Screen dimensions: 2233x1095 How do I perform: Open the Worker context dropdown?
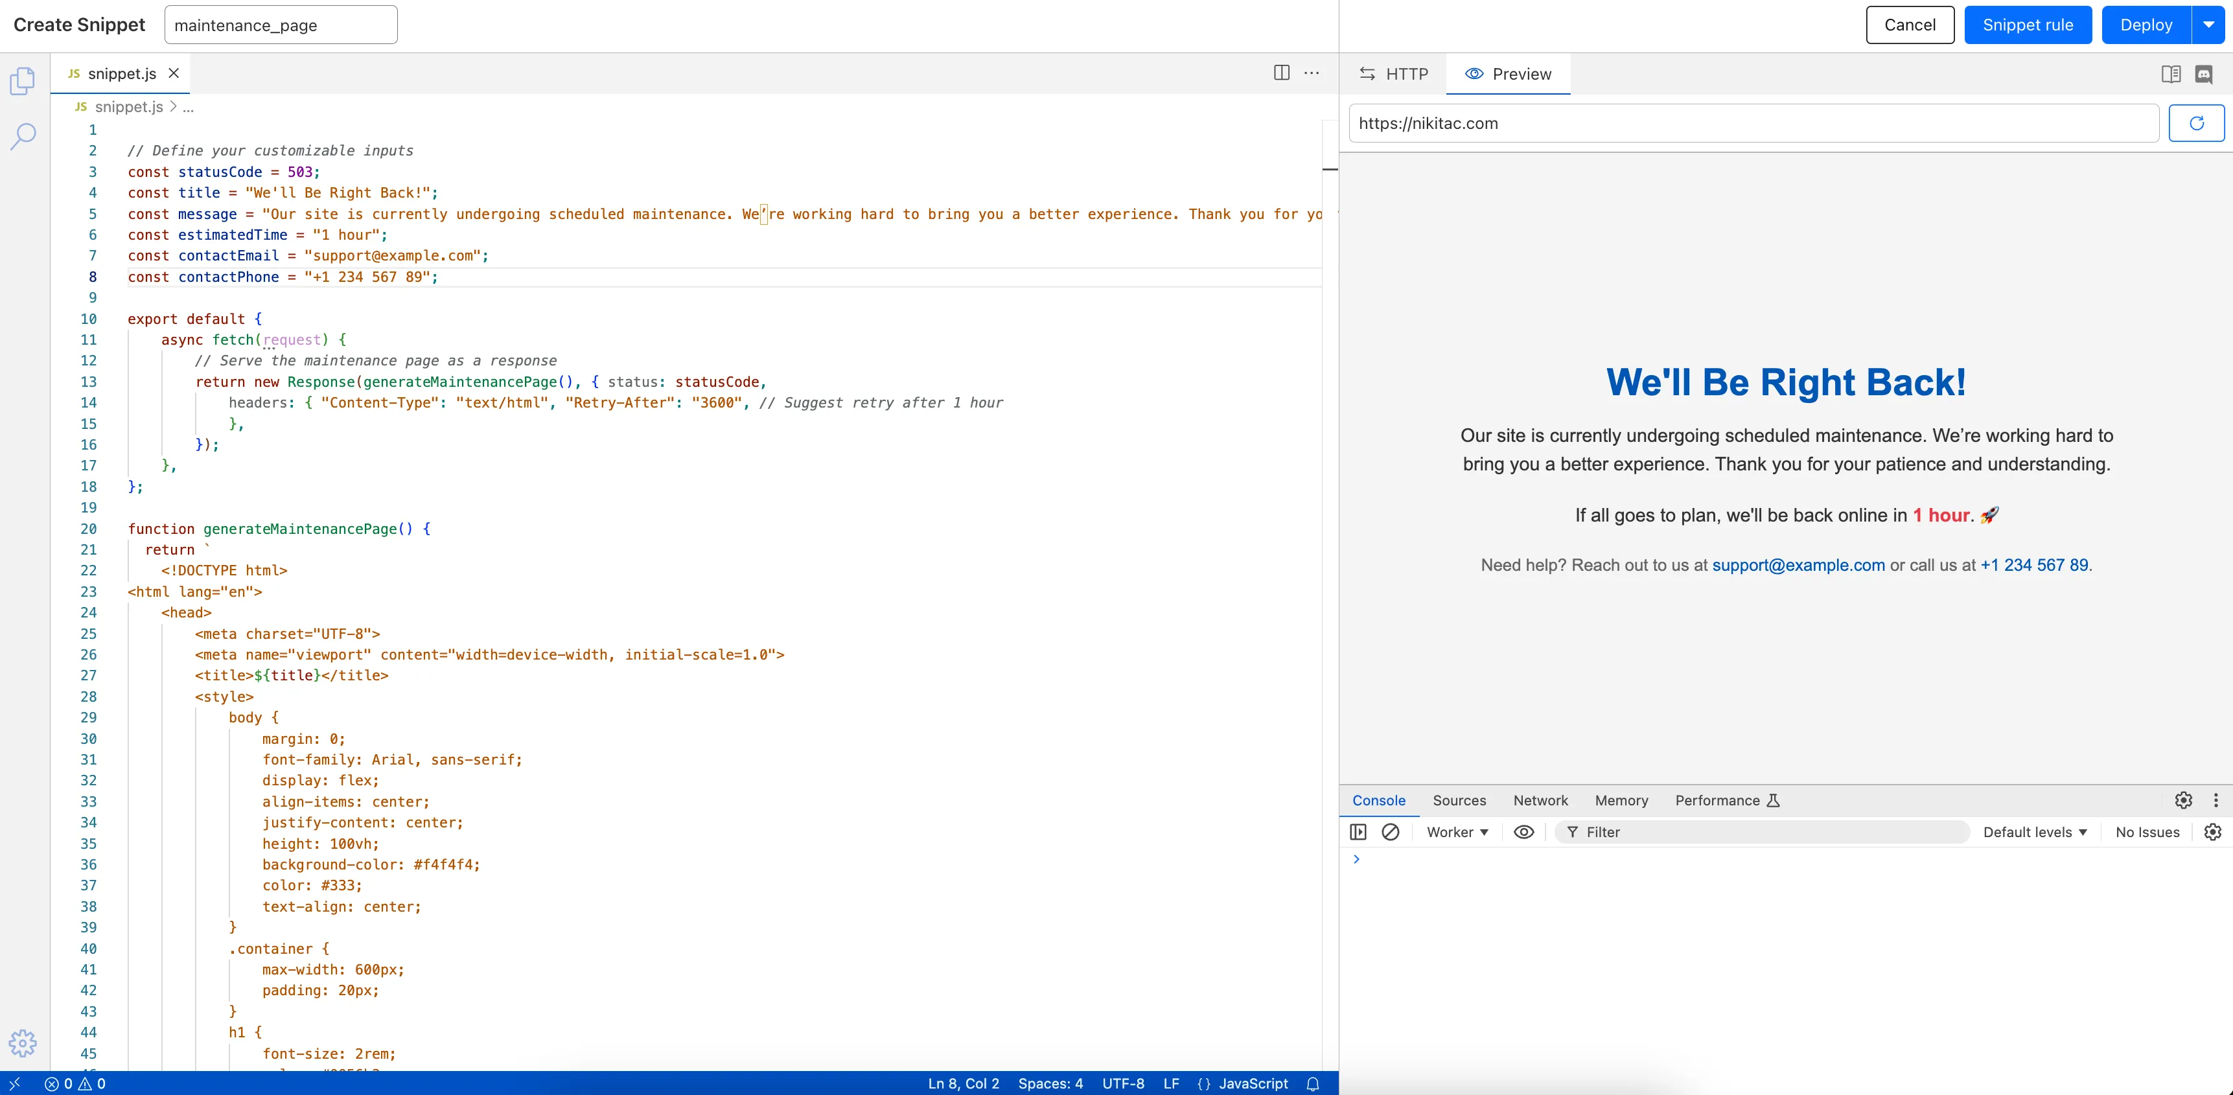click(1457, 833)
